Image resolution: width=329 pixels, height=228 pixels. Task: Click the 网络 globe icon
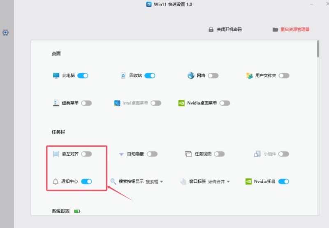[x=191, y=76]
